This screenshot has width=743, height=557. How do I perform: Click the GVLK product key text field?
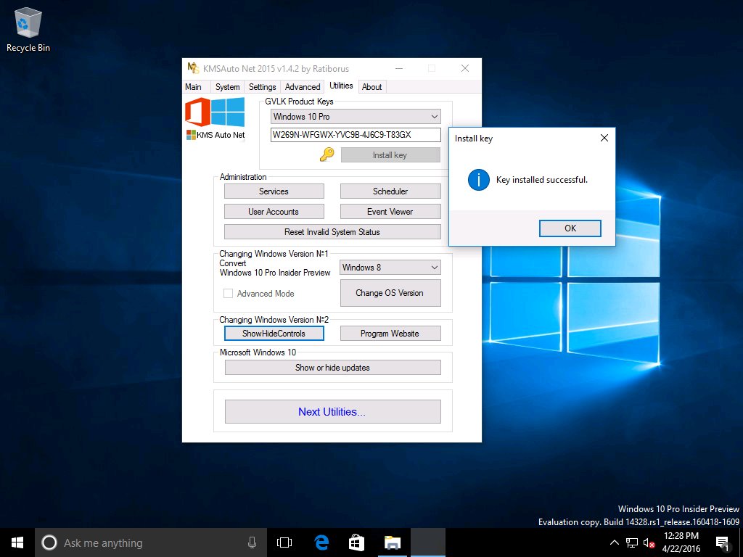pos(356,135)
